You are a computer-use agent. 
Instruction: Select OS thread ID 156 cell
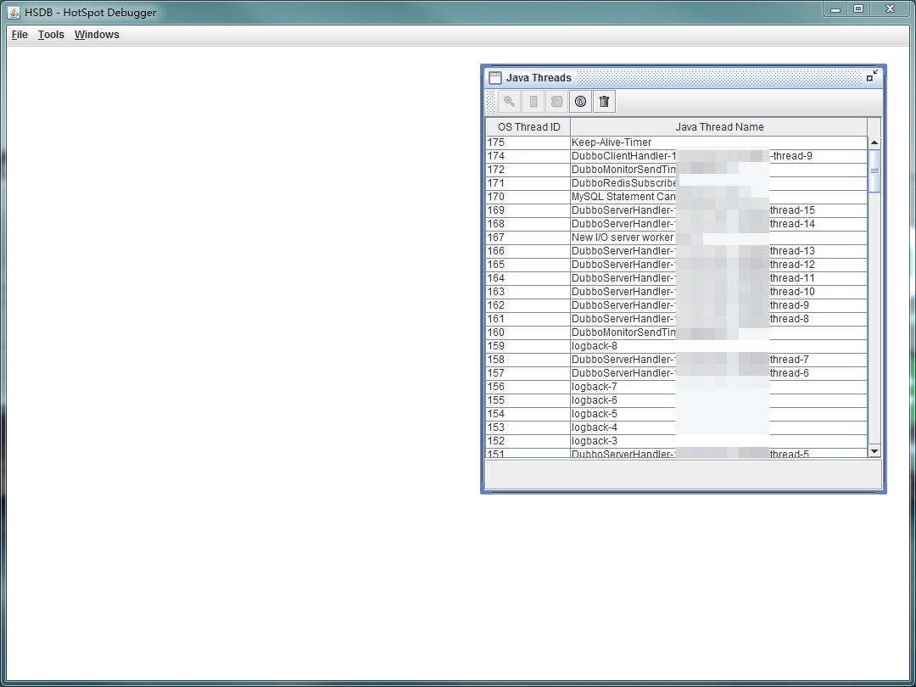528,387
